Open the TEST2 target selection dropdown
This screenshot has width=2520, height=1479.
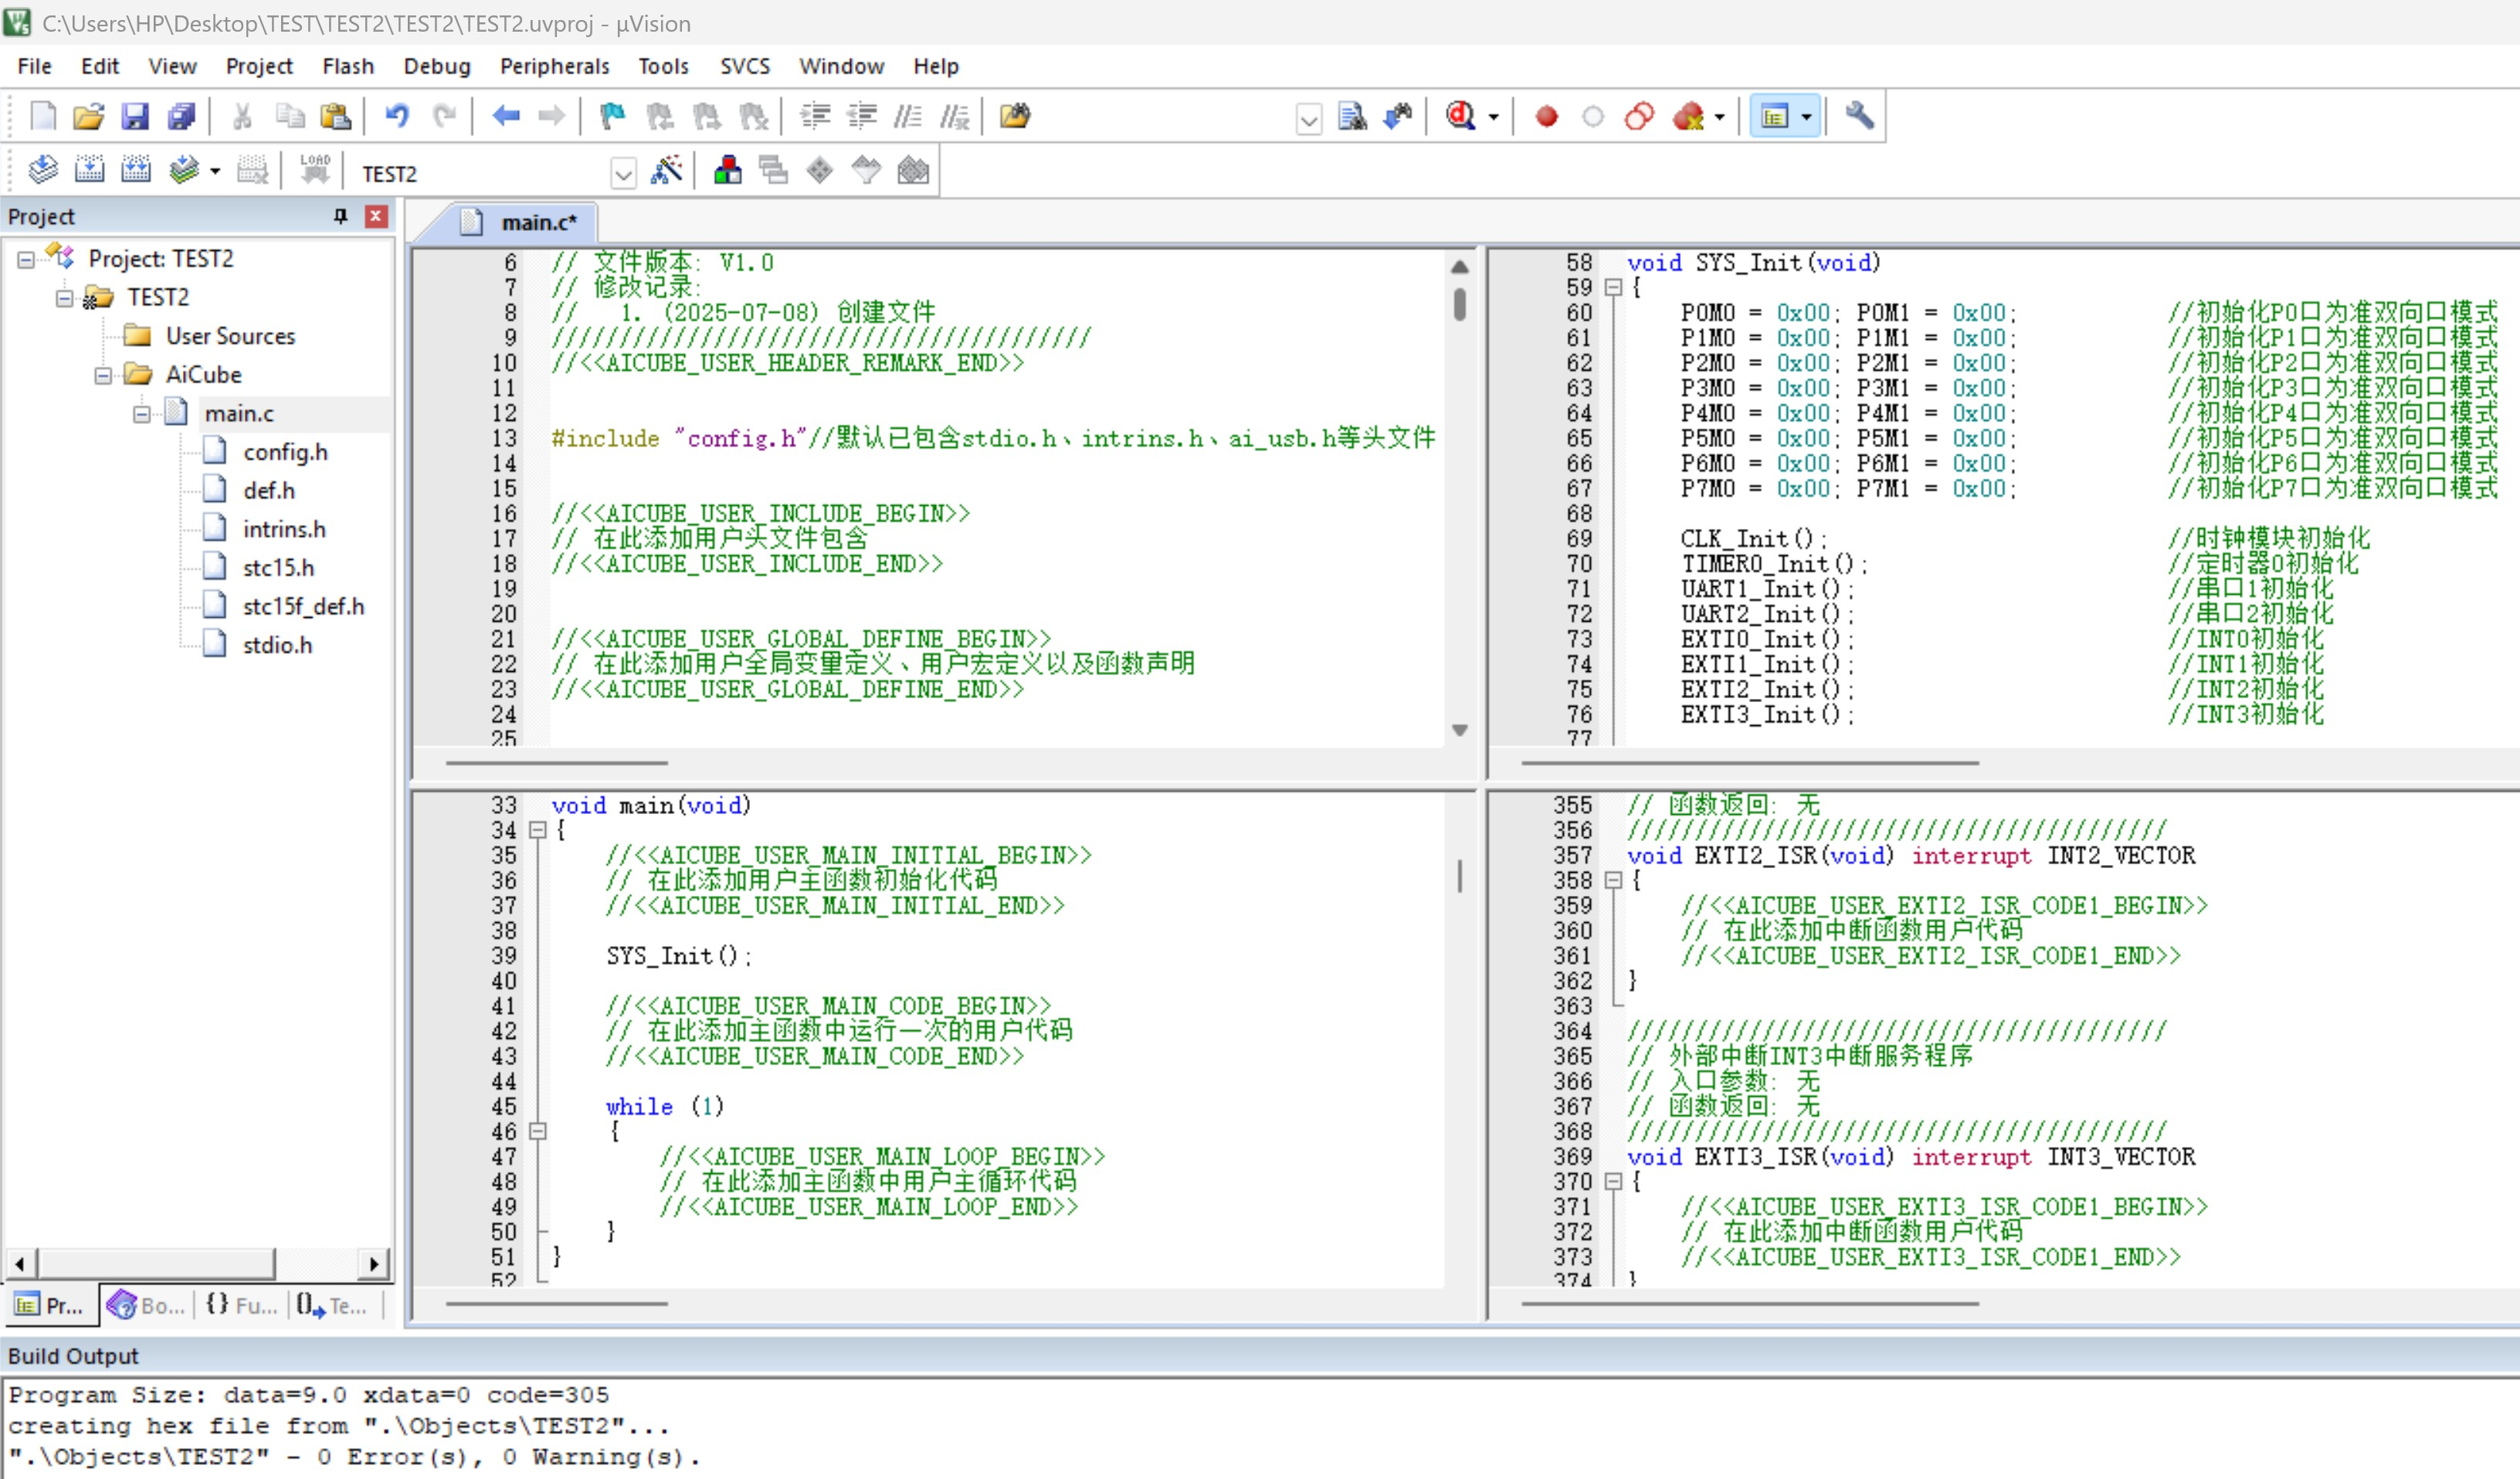coord(623,174)
